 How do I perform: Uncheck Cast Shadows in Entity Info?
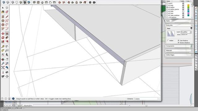(179, 40)
